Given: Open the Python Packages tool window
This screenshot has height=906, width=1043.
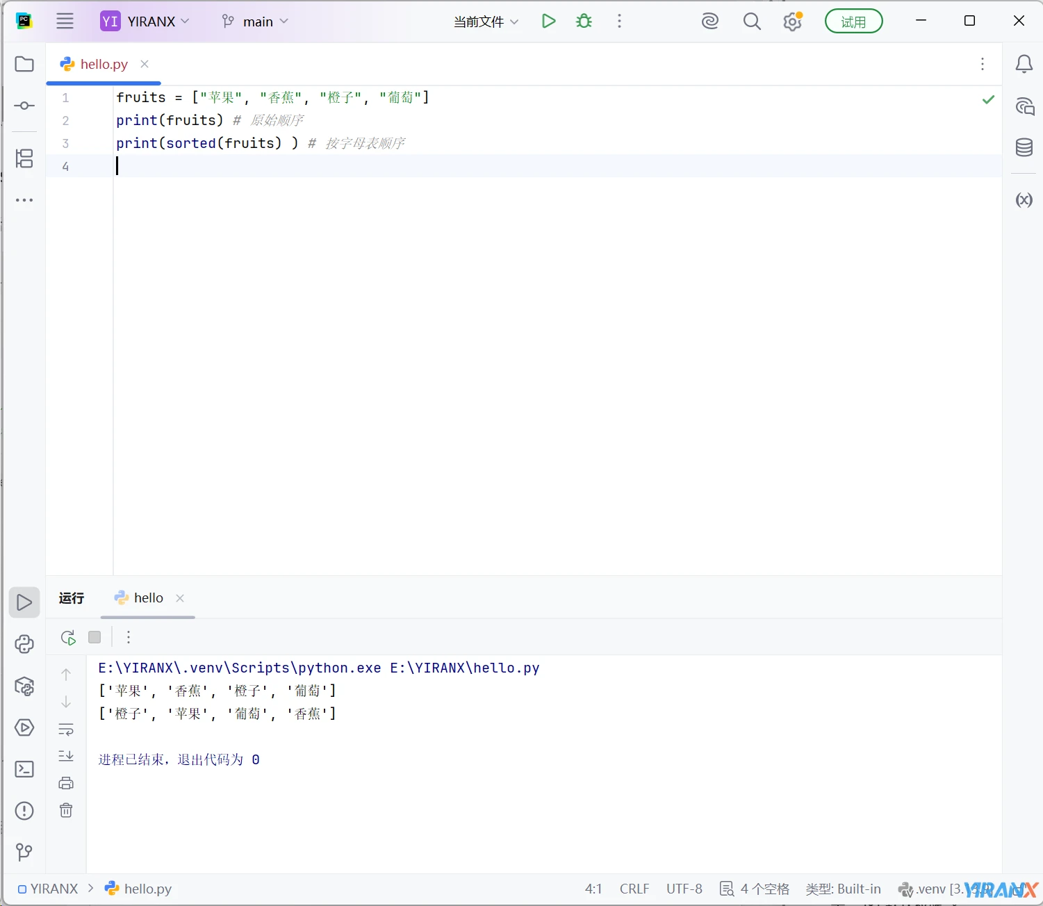Looking at the screenshot, I should pos(24,686).
